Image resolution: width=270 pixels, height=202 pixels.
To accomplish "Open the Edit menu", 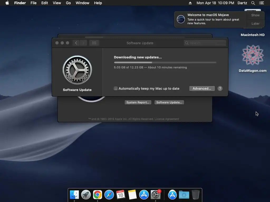I will pos(45,3).
